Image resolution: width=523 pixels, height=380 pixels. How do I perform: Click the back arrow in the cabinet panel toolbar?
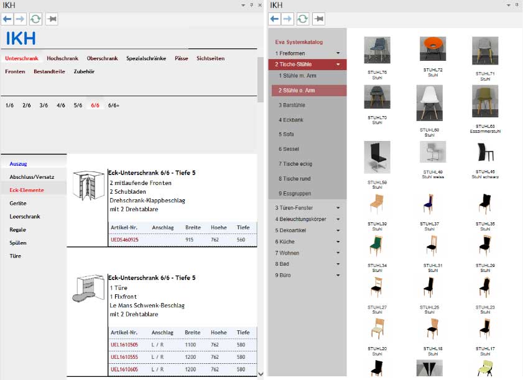point(8,19)
